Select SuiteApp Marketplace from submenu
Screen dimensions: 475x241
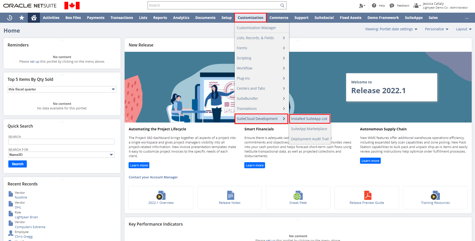(x=309, y=129)
